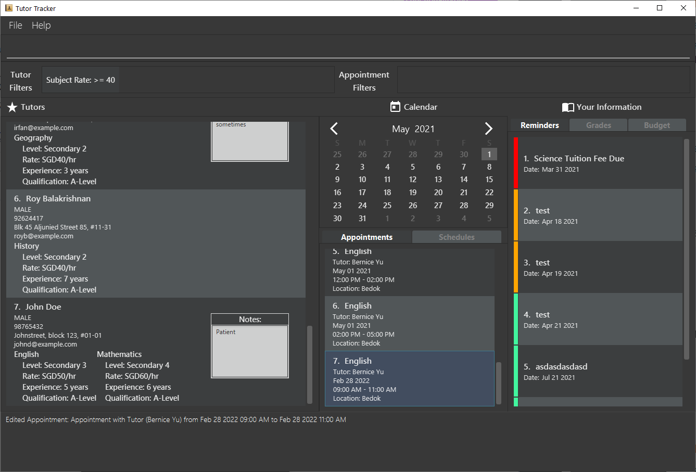The width and height of the screenshot is (696, 472).
Task: Click the Tutor Filters label
Action: tap(21, 81)
